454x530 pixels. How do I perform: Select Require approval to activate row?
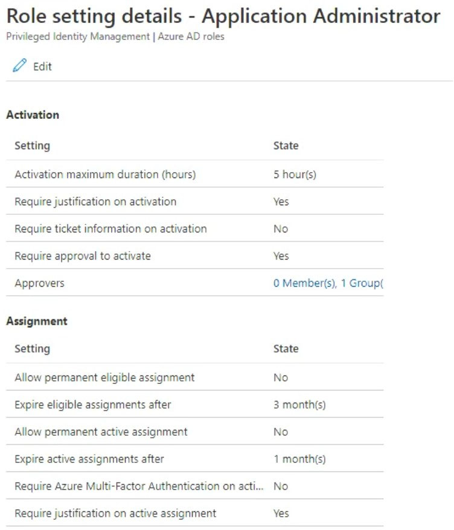point(195,256)
